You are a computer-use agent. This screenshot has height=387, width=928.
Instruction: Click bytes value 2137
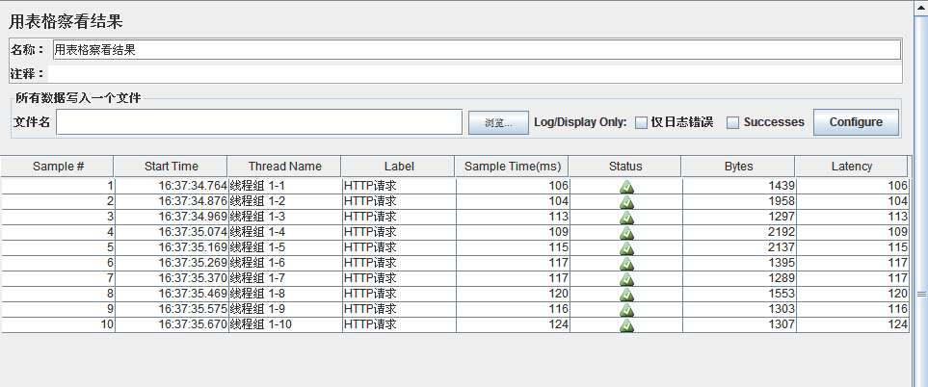(782, 247)
